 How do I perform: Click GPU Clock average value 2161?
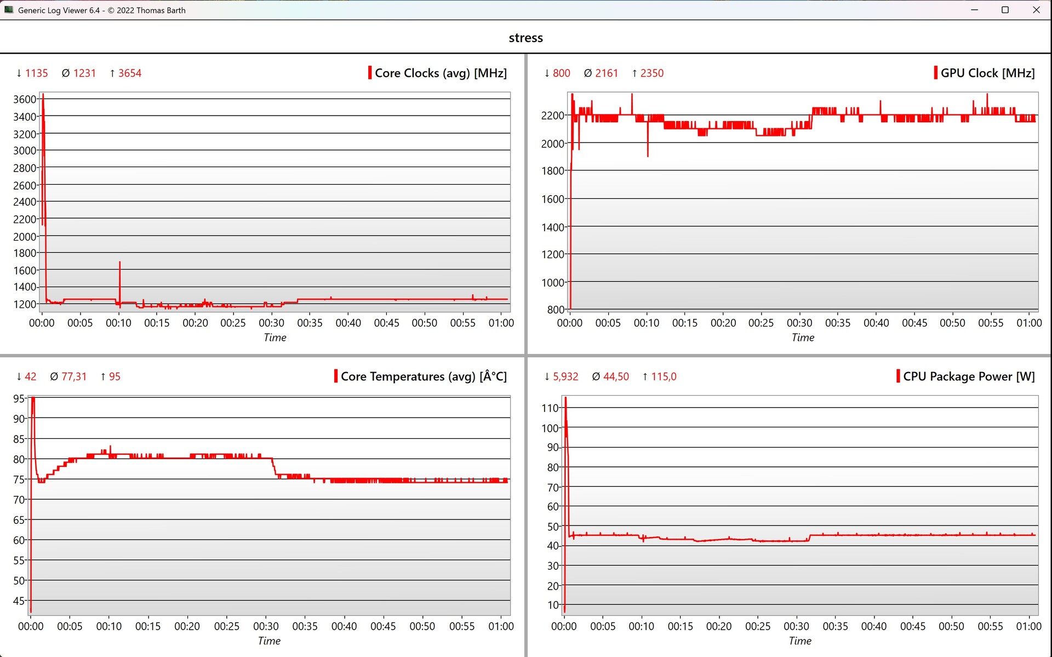tap(606, 73)
